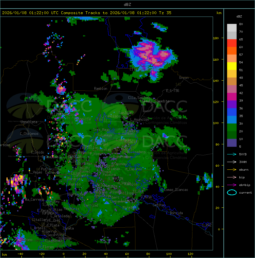Viewport: 255px width, 258px height.
Task: Click the 'L_Vegas' map label
Action: tap(36, 172)
